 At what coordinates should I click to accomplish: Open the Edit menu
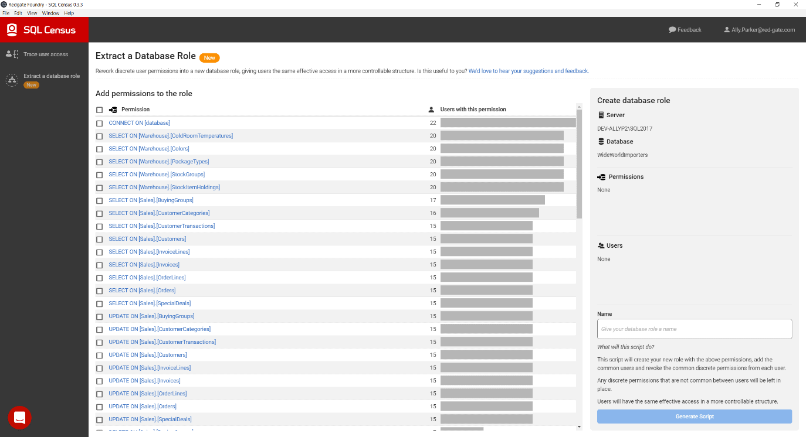click(x=18, y=13)
